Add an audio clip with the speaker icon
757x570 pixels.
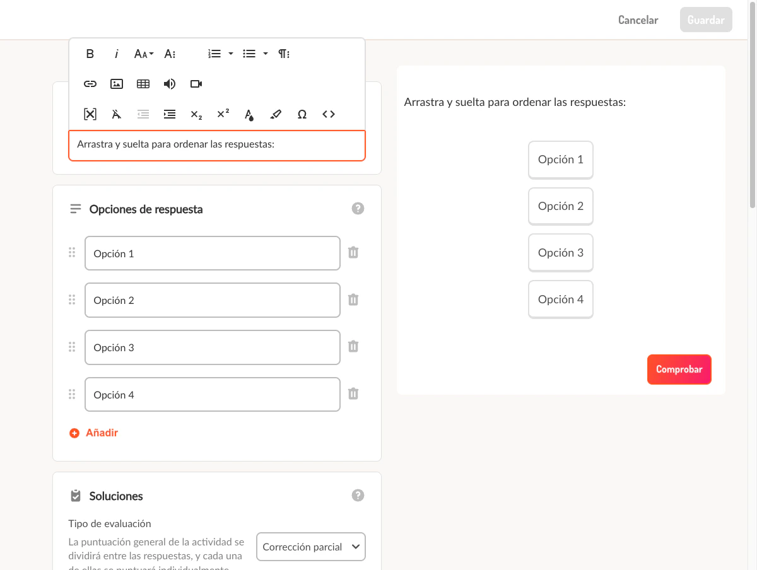[x=169, y=83]
